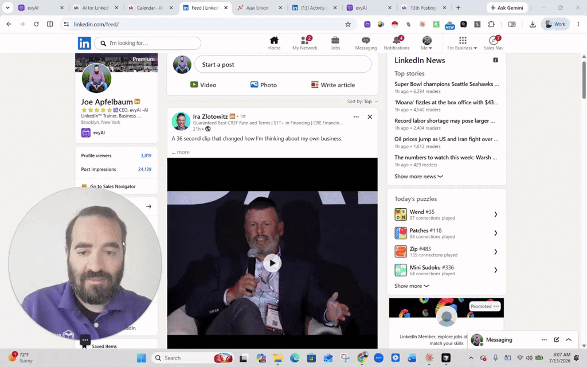Open File Explorer from the taskbar
The width and height of the screenshot is (587, 367).
[277, 358]
